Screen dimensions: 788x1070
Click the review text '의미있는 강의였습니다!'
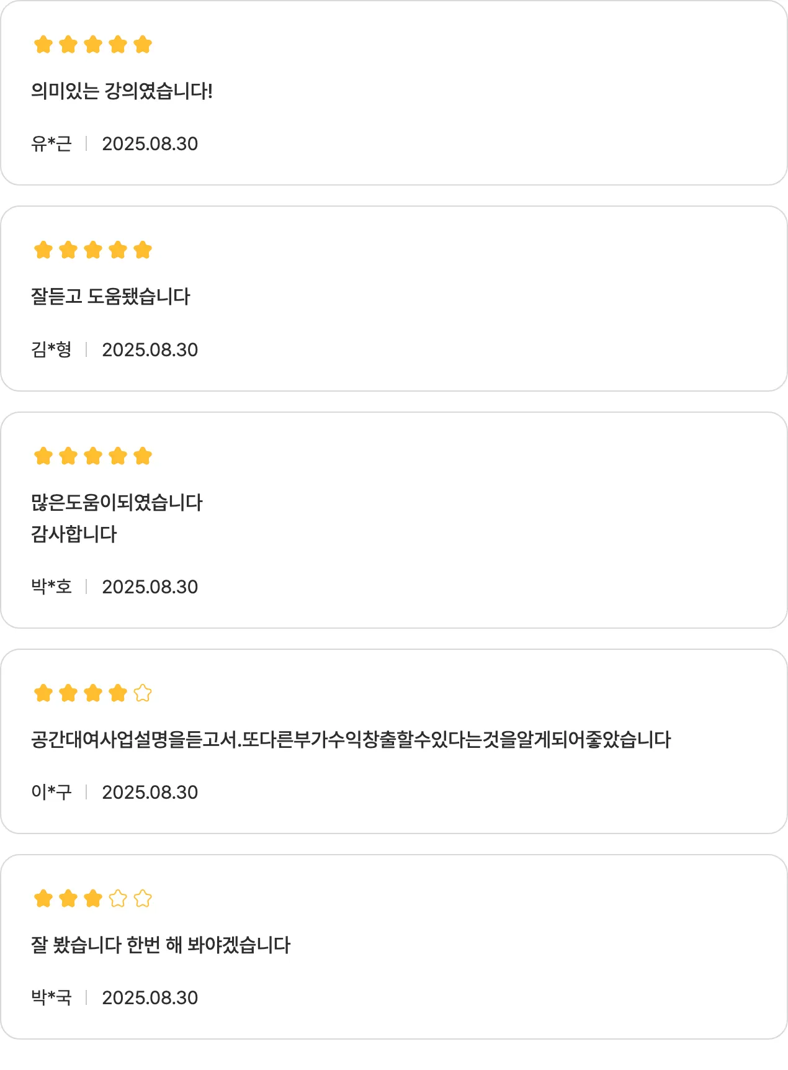pos(122,91)
